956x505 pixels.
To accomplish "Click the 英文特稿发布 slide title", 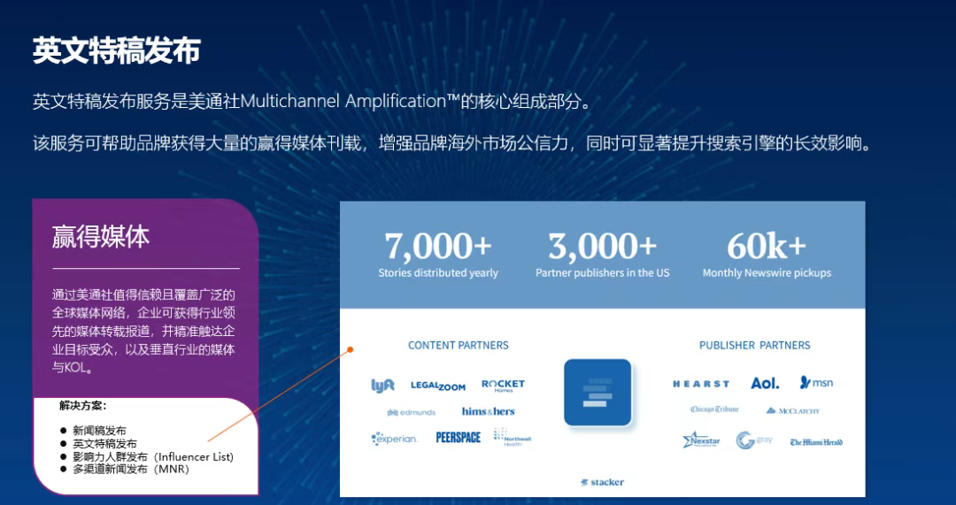I will (117, 50).
